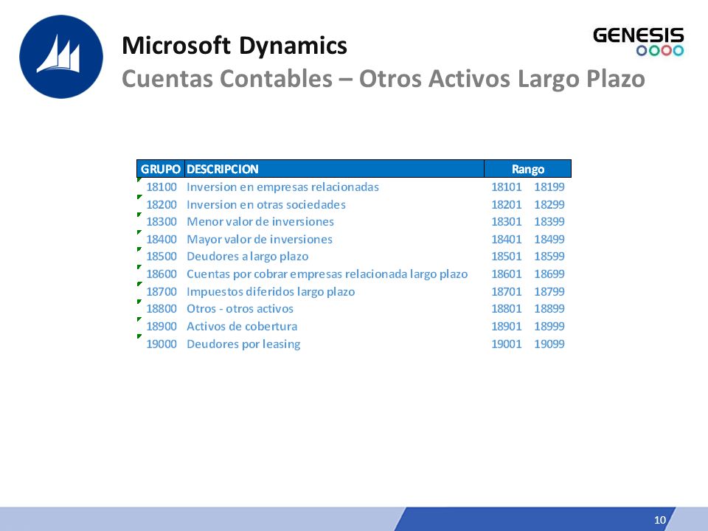Click range start value 18601
The width and height of the screenshot is (708, 531).
pyautogui.click(x=506, y=274)
